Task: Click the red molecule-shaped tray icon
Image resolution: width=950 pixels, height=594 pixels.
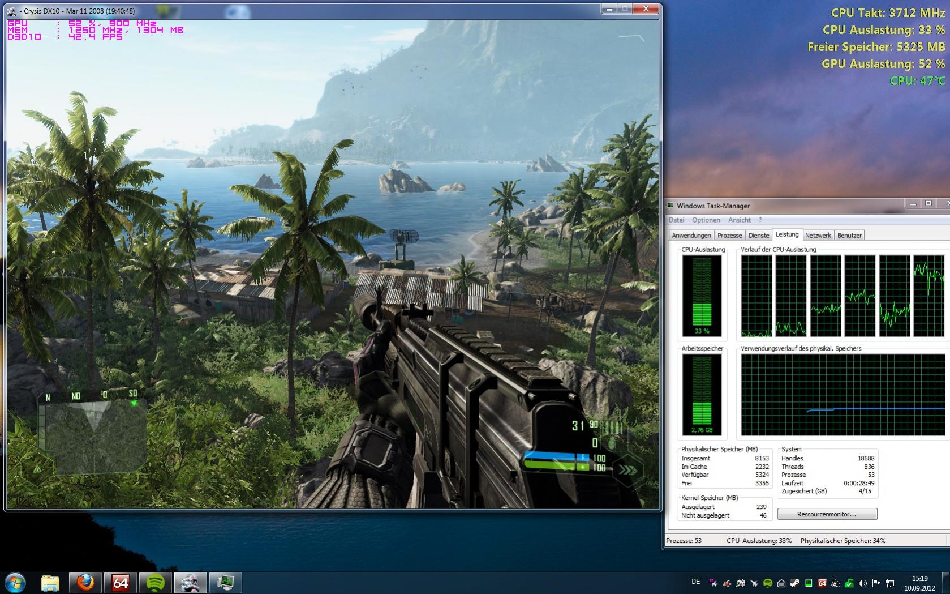Action: [727, 583]
